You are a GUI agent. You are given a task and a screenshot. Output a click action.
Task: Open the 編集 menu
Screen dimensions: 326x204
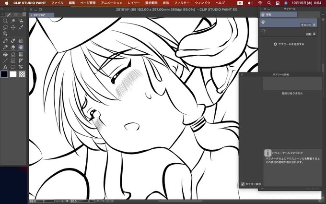point(72,3)
